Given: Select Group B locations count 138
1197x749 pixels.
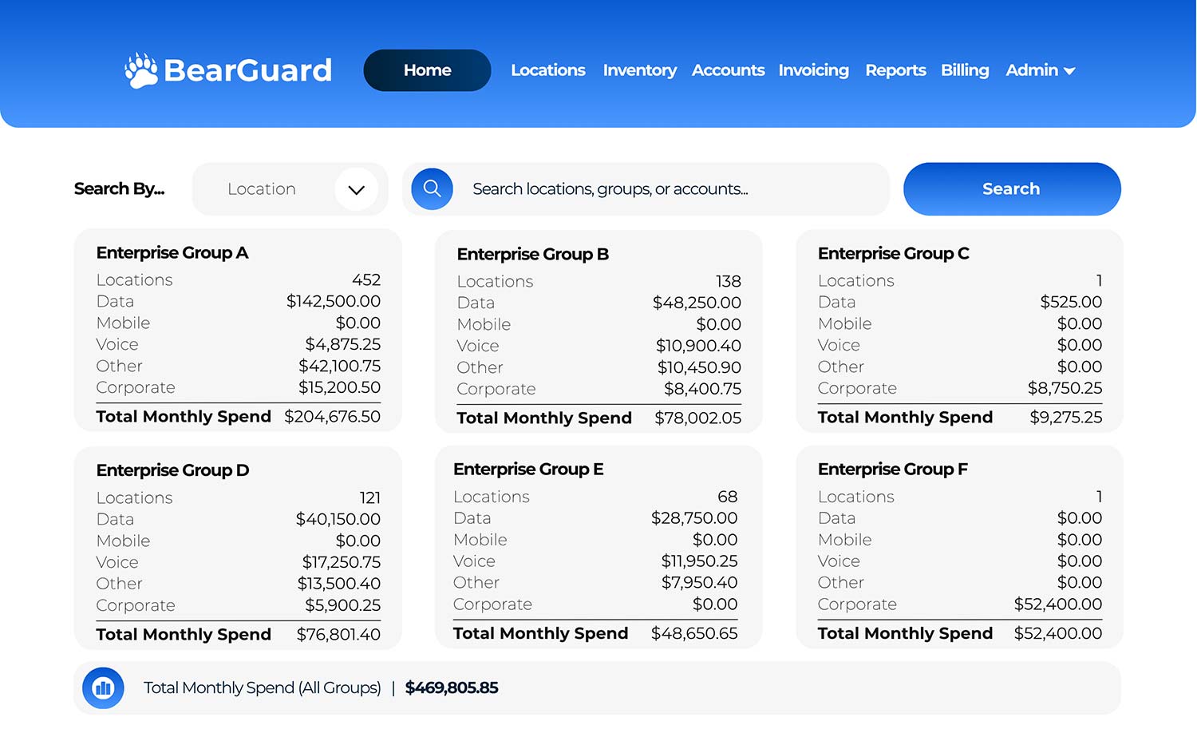Looking at the screenshot, I should (729, 282).
